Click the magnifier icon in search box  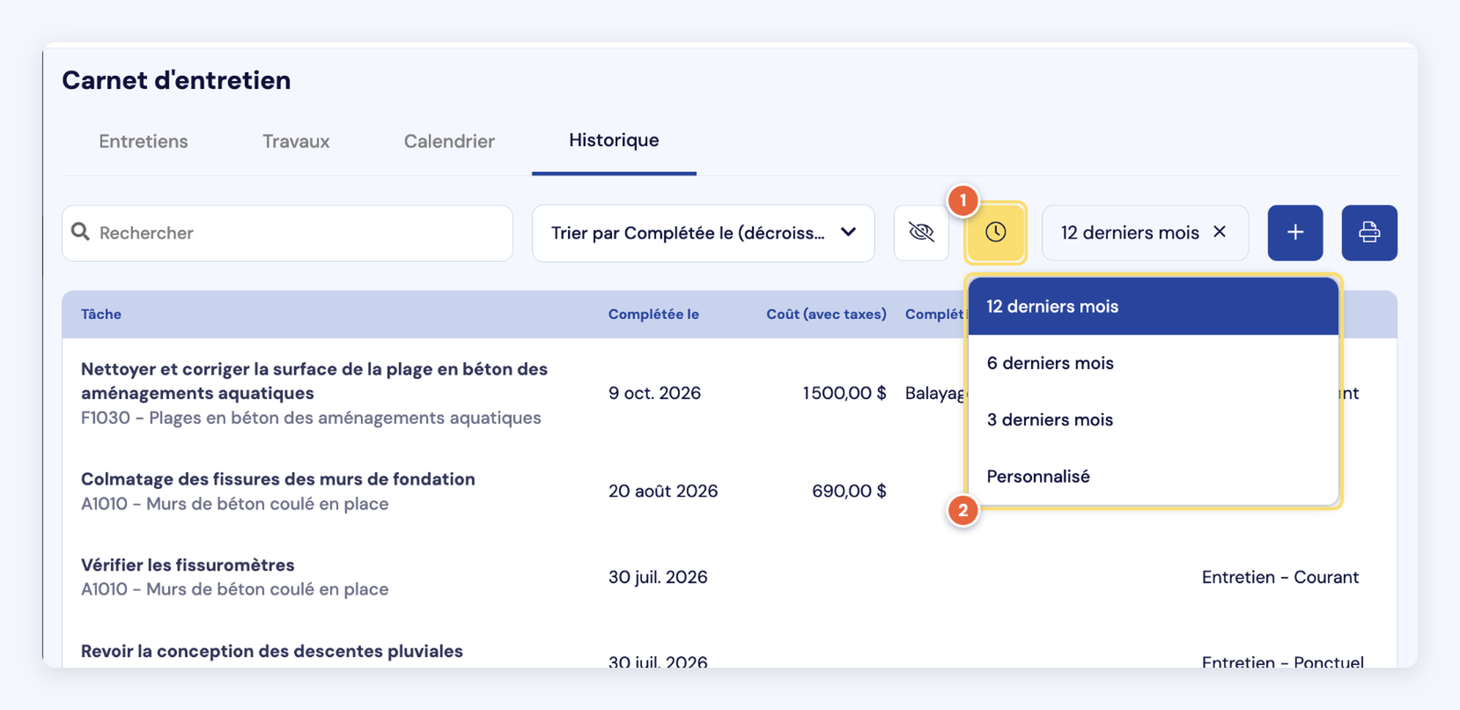81,232
